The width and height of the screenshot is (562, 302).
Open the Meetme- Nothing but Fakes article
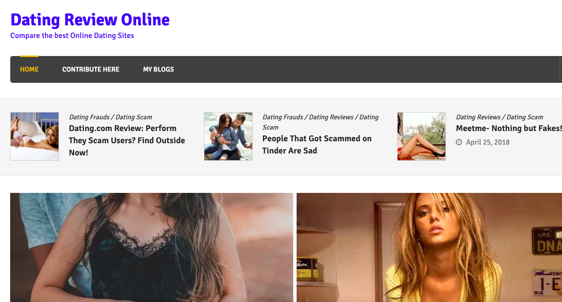(509, 128)
